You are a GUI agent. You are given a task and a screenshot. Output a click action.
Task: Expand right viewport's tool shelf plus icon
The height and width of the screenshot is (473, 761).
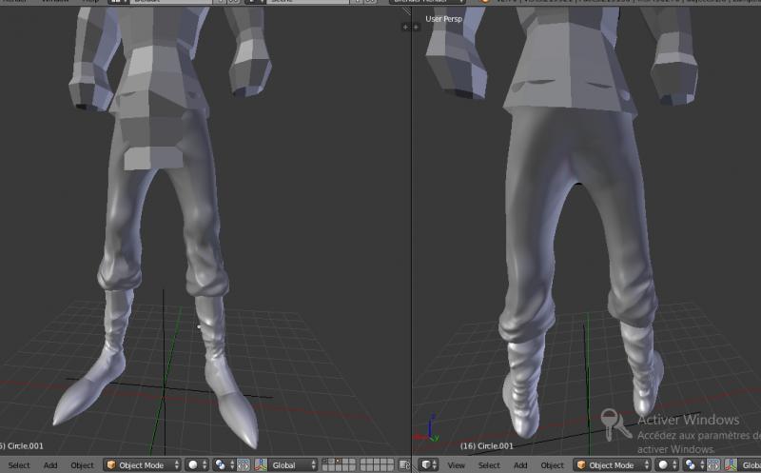[x=416, y=27]
